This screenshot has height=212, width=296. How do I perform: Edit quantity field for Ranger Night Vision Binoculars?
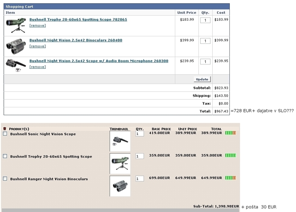click(x=140, y=179)
